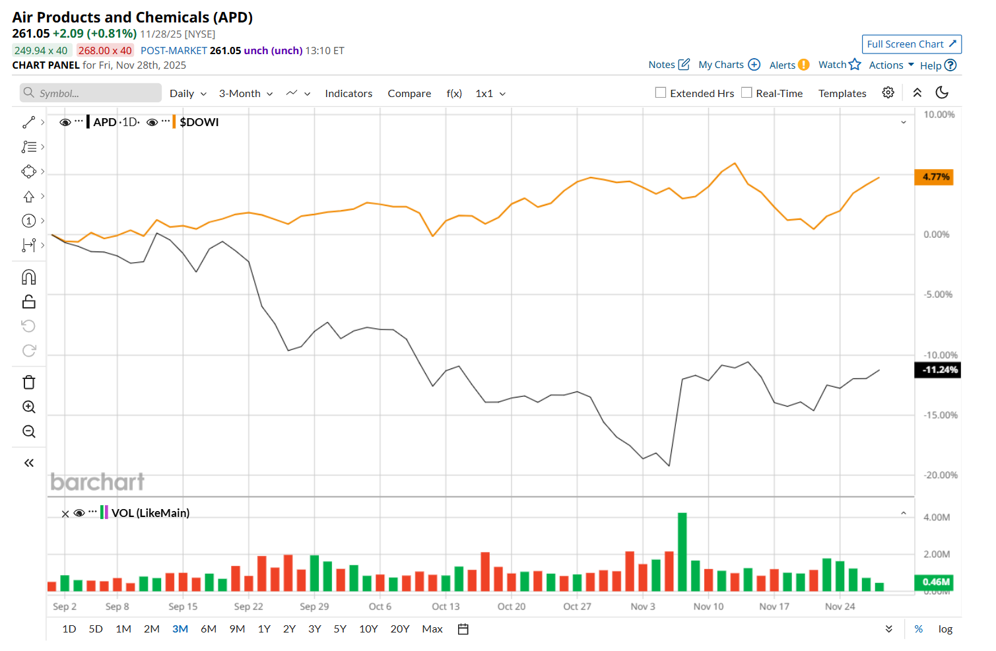Viewport: 996px width, 651px height.
Task: Toggle dark mode moon icon
Action: pos(942,93)
